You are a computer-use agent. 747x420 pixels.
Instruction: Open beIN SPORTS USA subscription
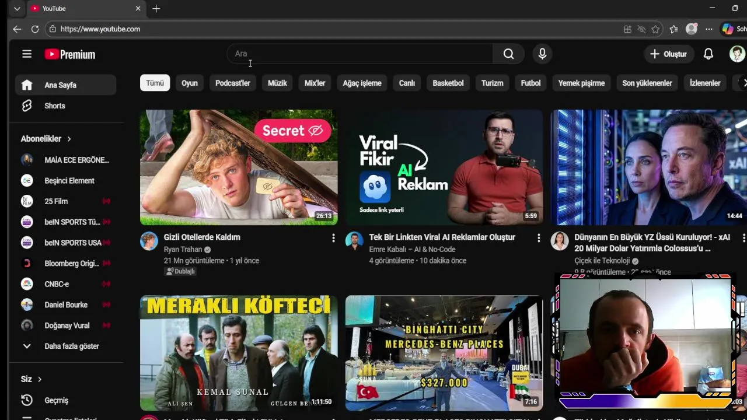pos(65,243)
